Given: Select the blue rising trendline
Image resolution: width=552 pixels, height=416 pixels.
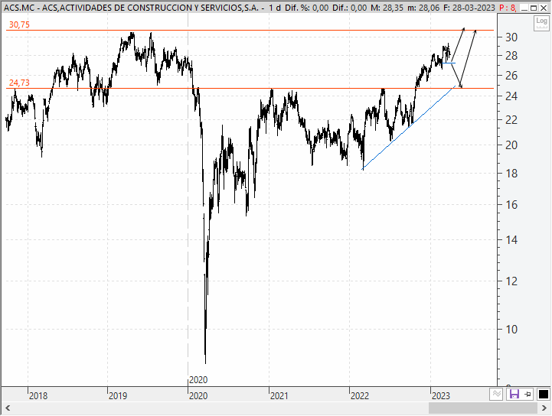Looking at the screenshot, I should [409, 127].
